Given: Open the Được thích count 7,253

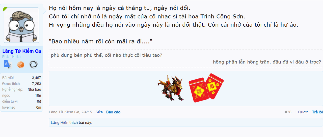Looking at the screenshot, I should [x=36, y=84].
